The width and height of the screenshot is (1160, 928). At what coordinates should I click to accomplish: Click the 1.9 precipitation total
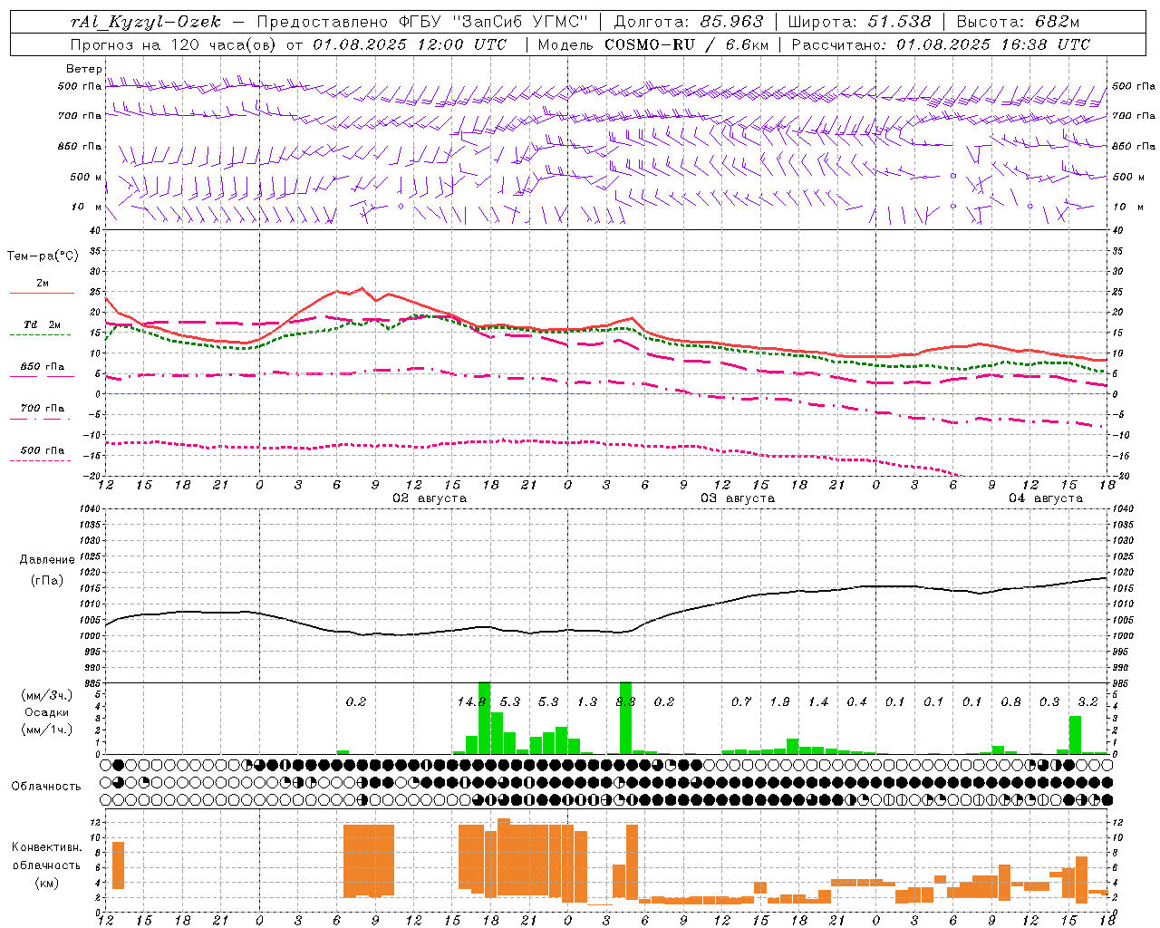pos(779,701)
